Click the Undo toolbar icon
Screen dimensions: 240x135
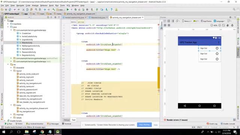[x=15, y=9]
